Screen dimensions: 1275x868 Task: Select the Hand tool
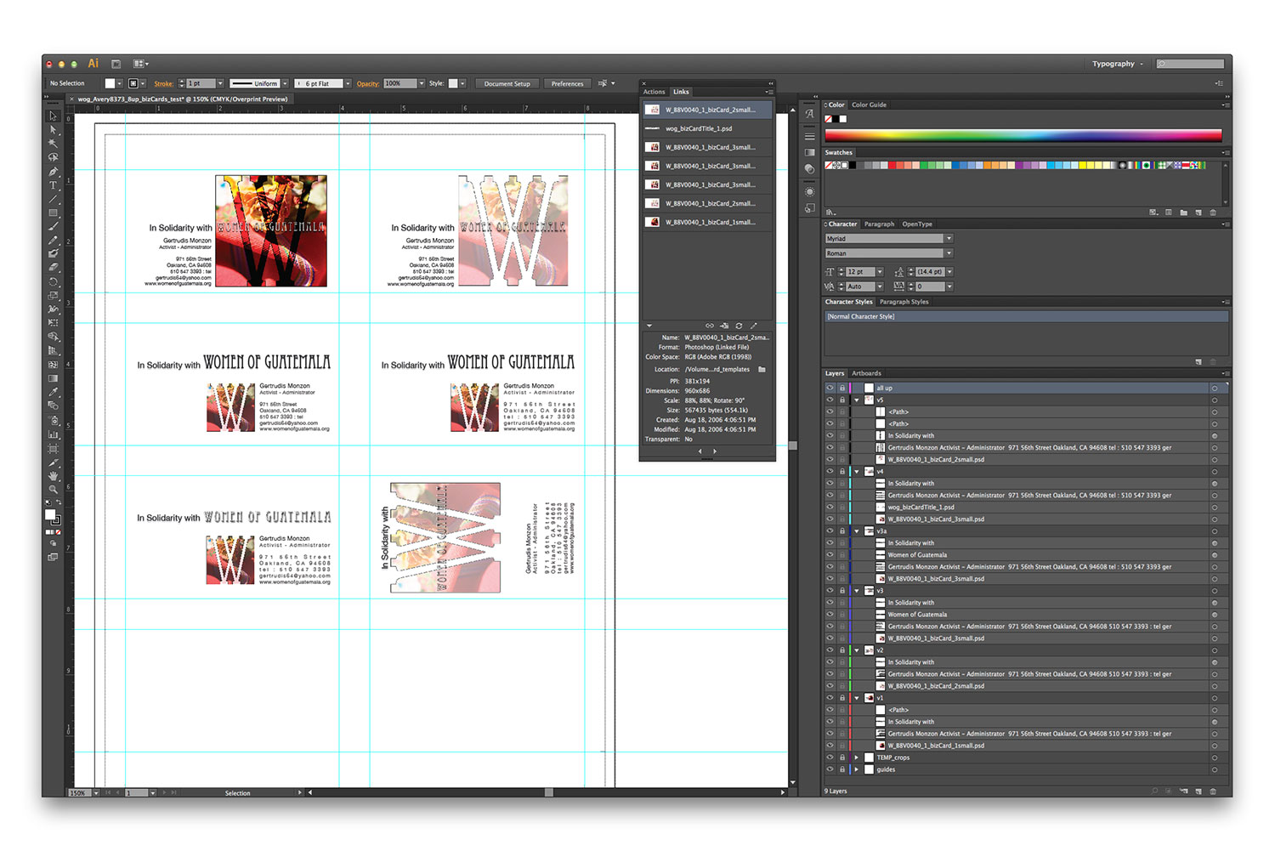[53, 475]
